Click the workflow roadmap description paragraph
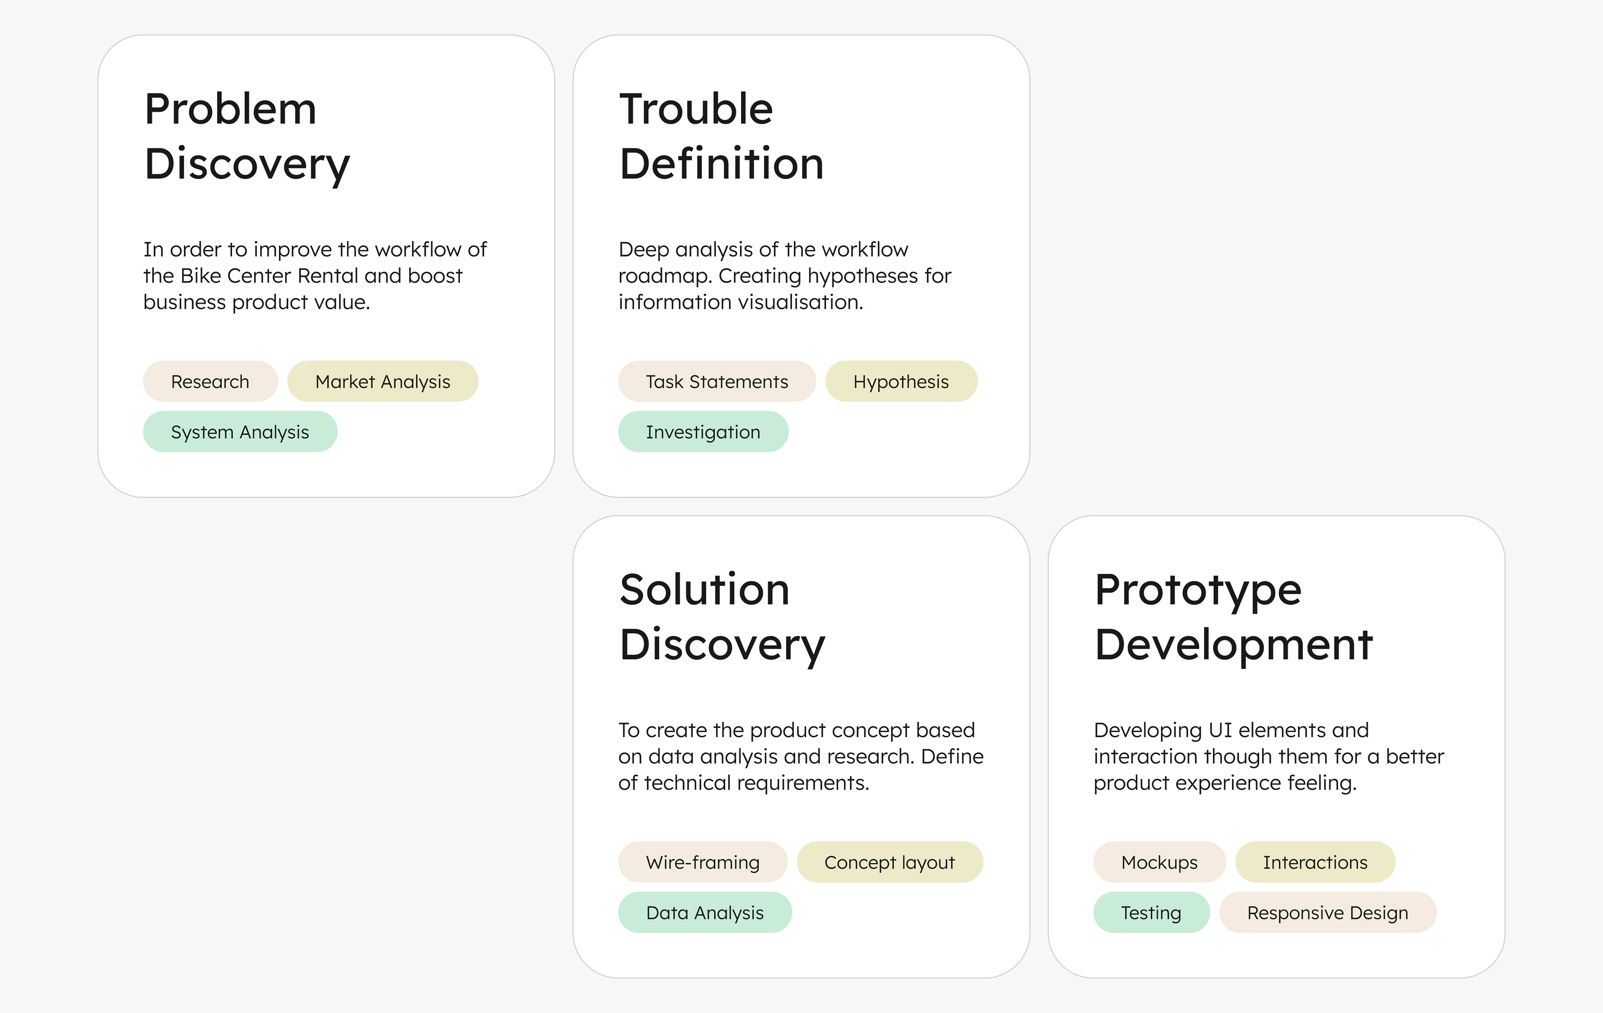This screenshot has height=1013, width=1603. pyautogui.click(x=784, y=275)
